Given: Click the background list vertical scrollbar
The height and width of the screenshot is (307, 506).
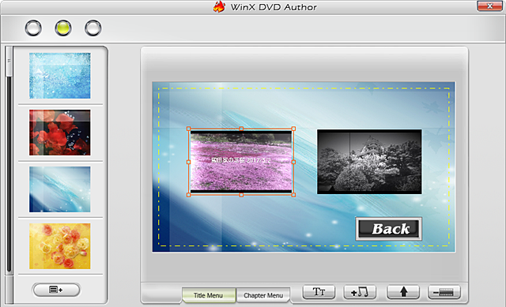Looking at the screenshot, I should click(x=9, y=174).
